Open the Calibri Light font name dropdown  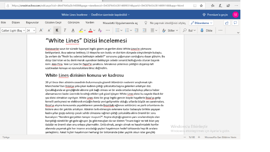(13, 31)
